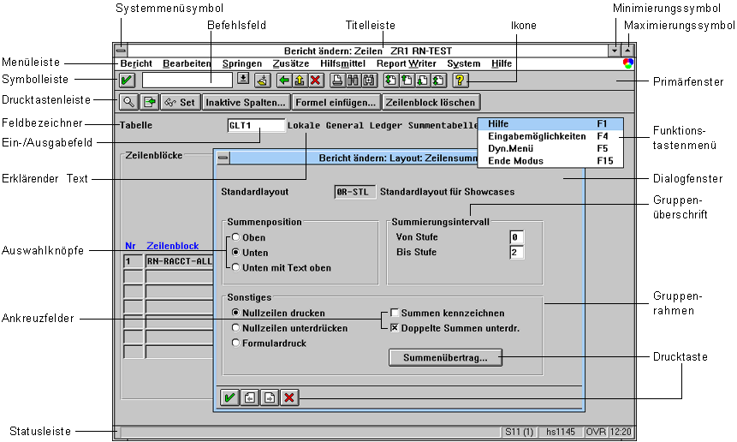This screenshot has height=442, width=737.
Task: Click the magnifying glass icon in button bar
Action: [128, 102]
